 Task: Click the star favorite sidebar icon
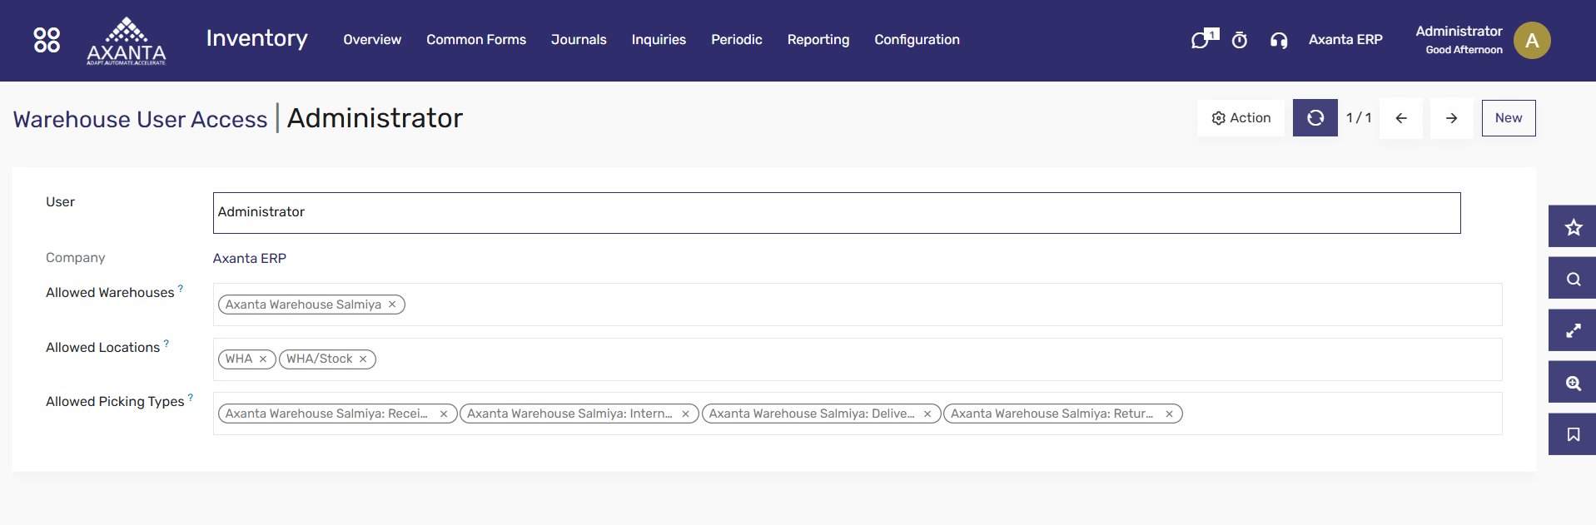1573,227
